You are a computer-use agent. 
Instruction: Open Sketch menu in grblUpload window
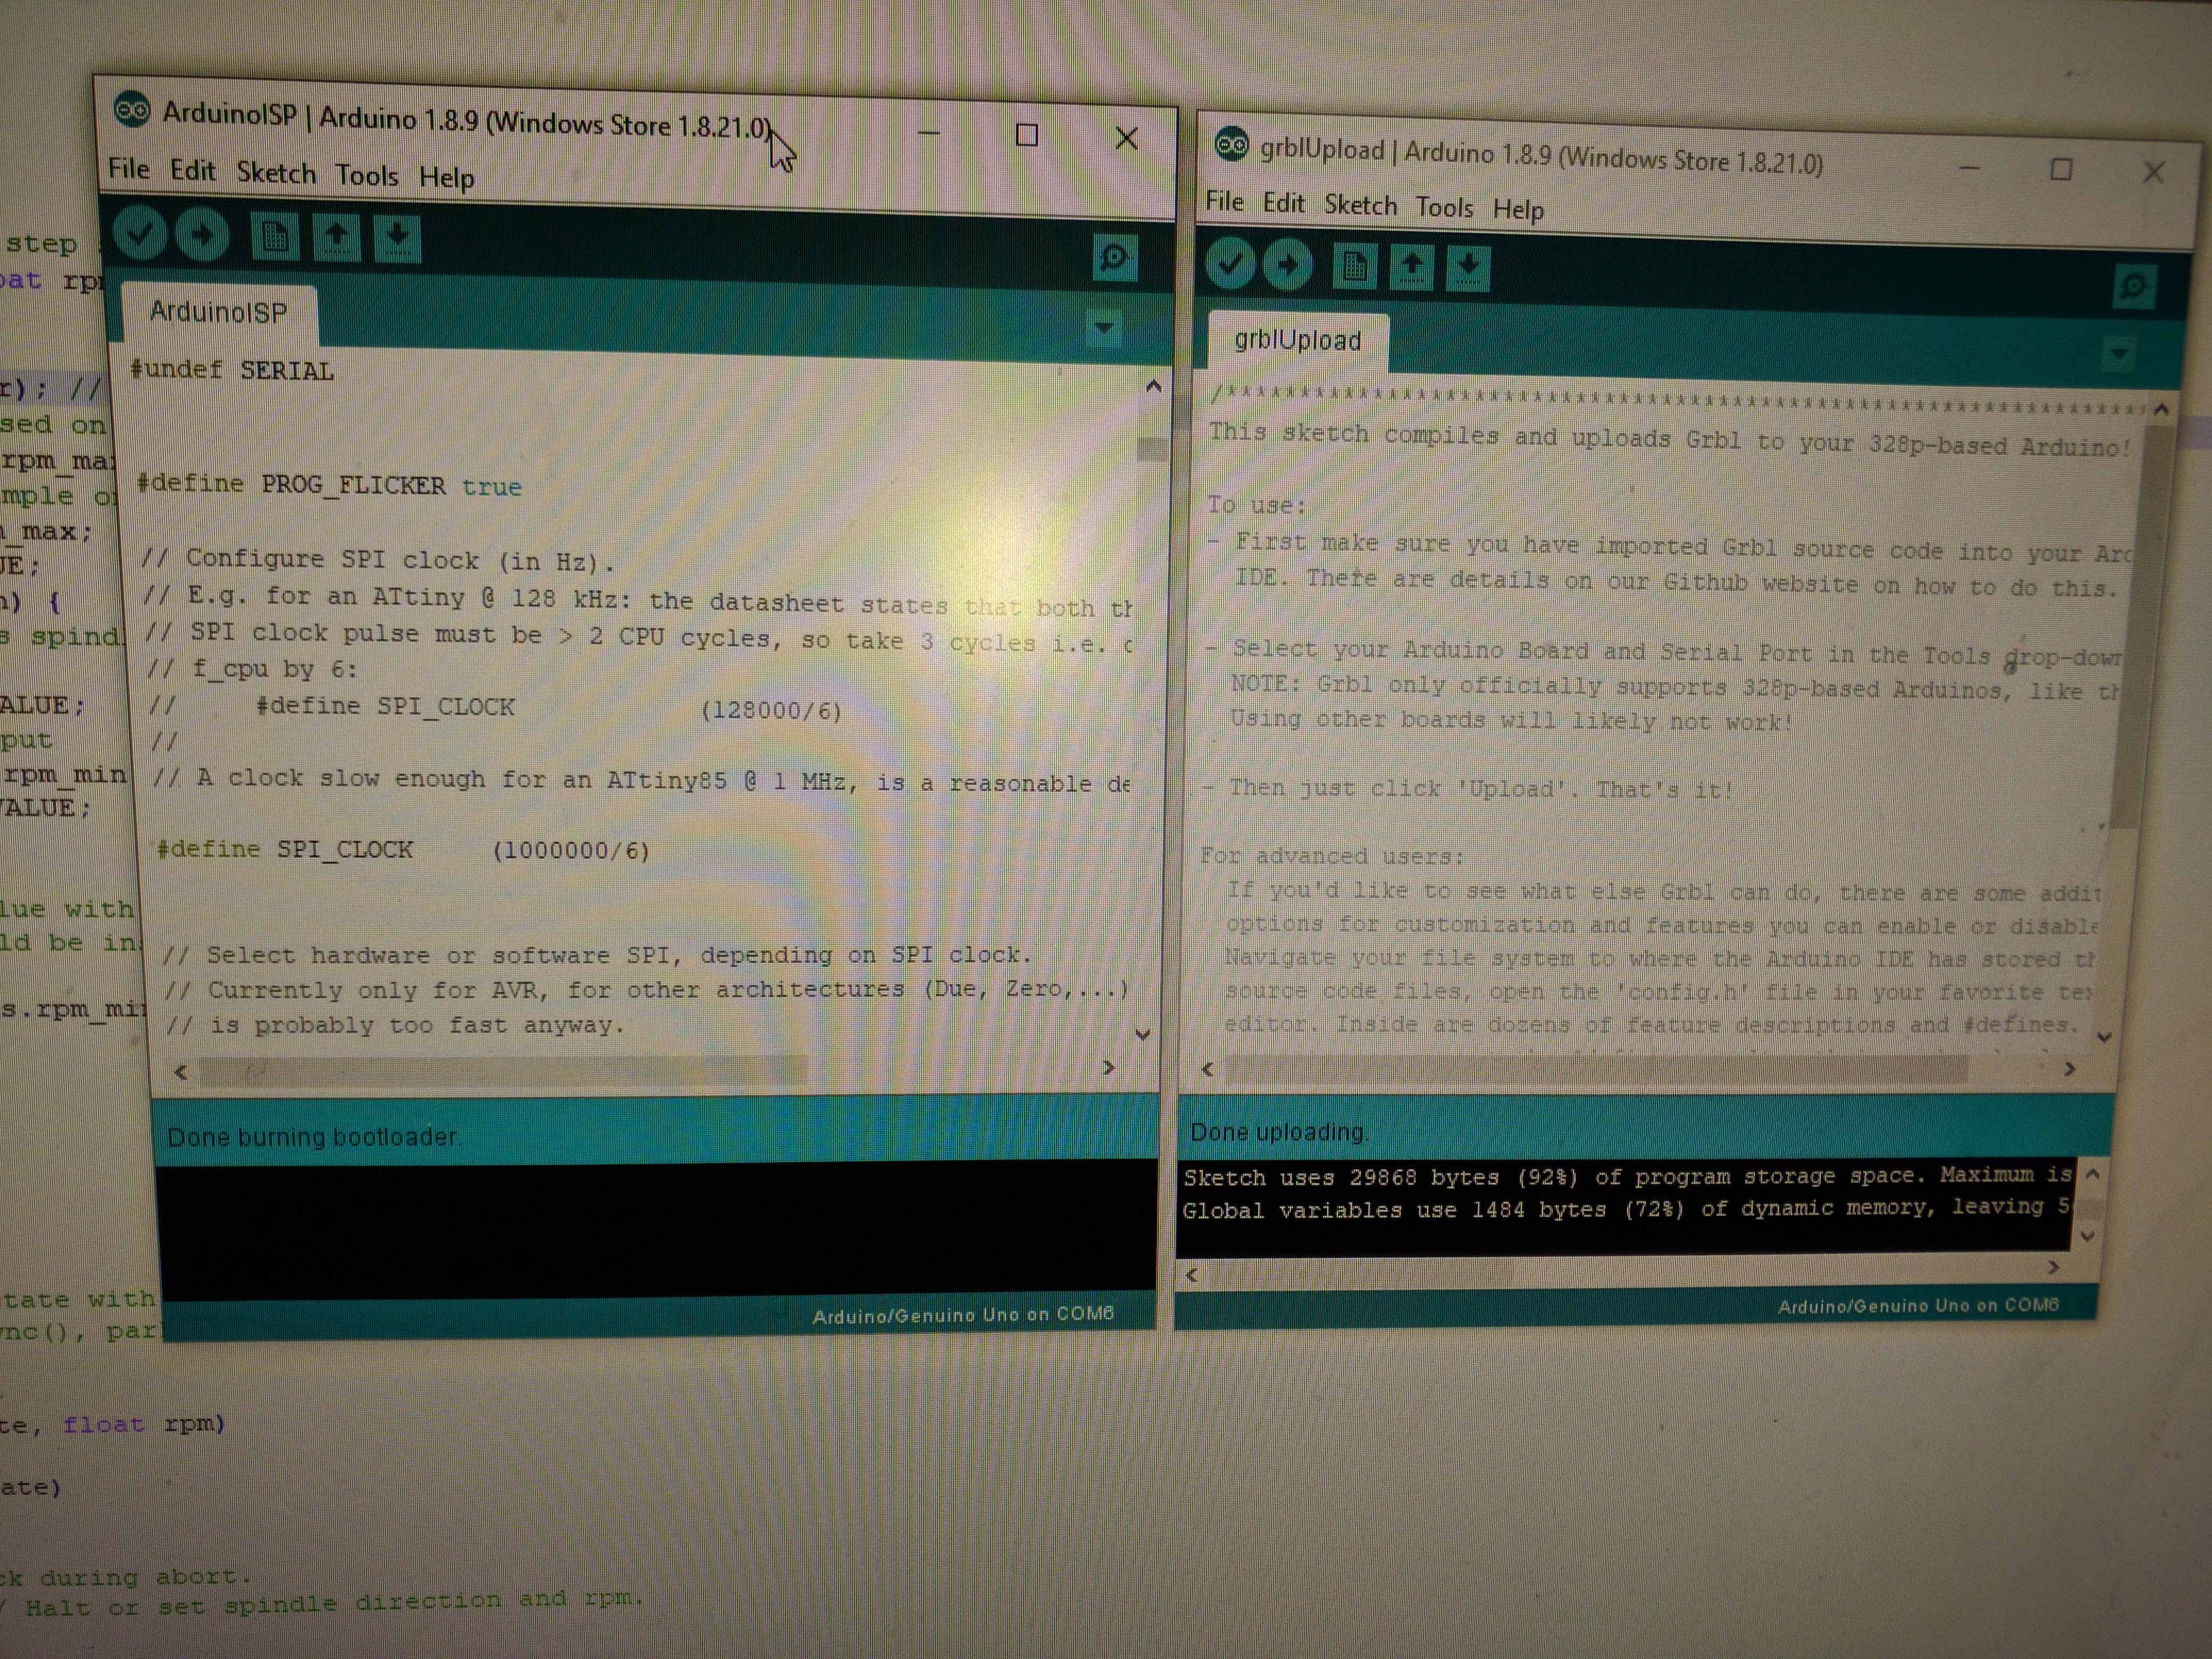pos(1360,205)
